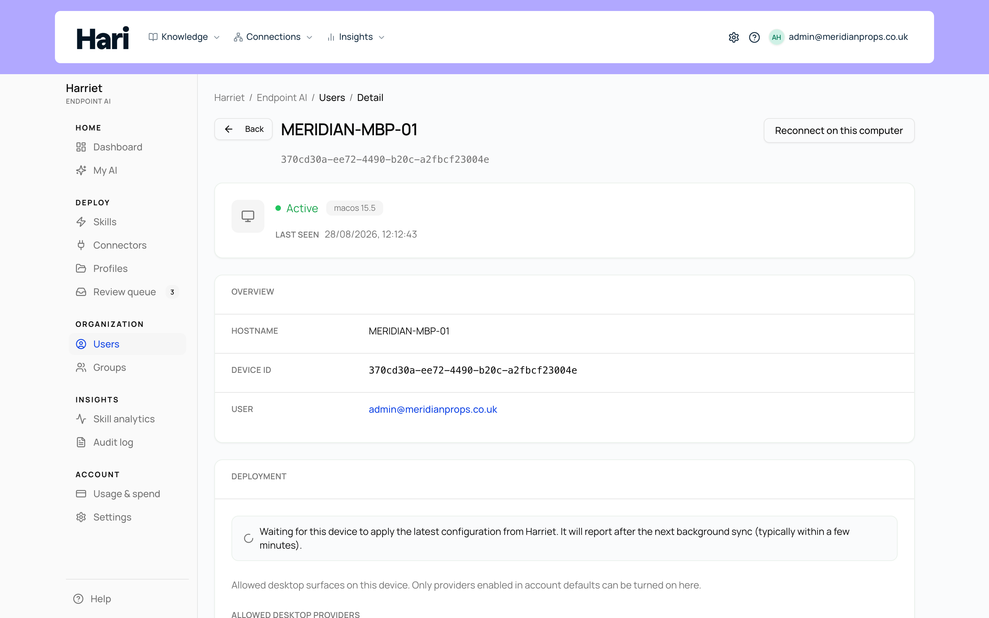Screen dimensions: 989x618
Task: Open settings via top bar gear icon
Action: [x=734, y=37]
